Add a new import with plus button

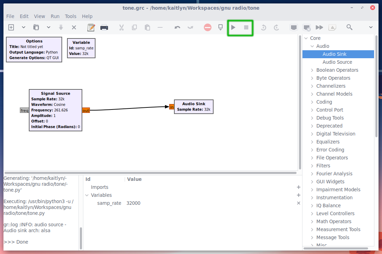click(298, 187)
